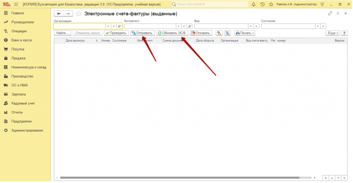Click the Обновить ЭСФ button
The width and height of the screenshot is (353, 183).
tap(172, 33)
